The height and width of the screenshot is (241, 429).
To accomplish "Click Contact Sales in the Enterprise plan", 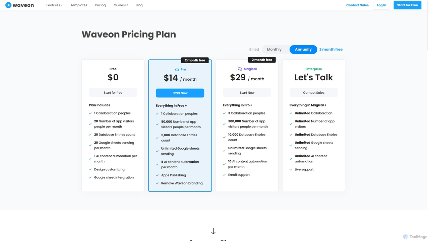I will click(314, 93).
